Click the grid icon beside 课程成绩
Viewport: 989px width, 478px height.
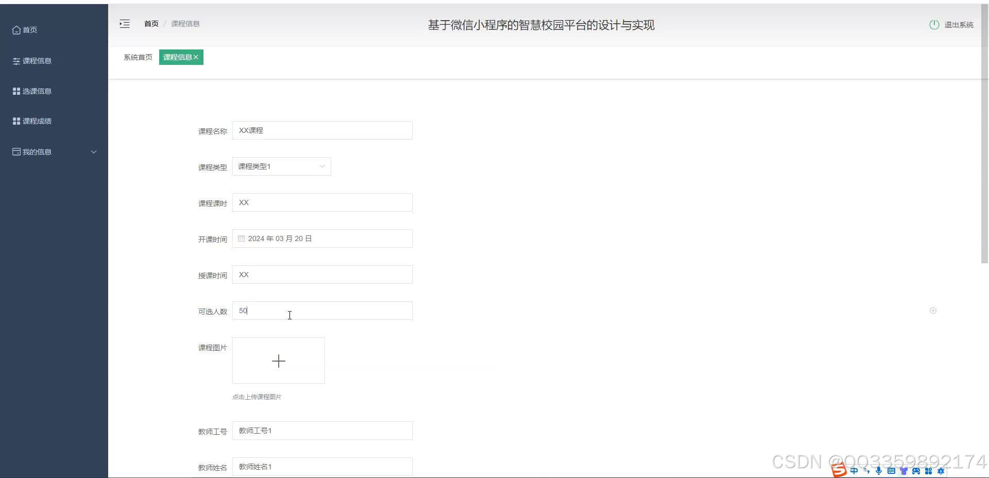(16, 121)
